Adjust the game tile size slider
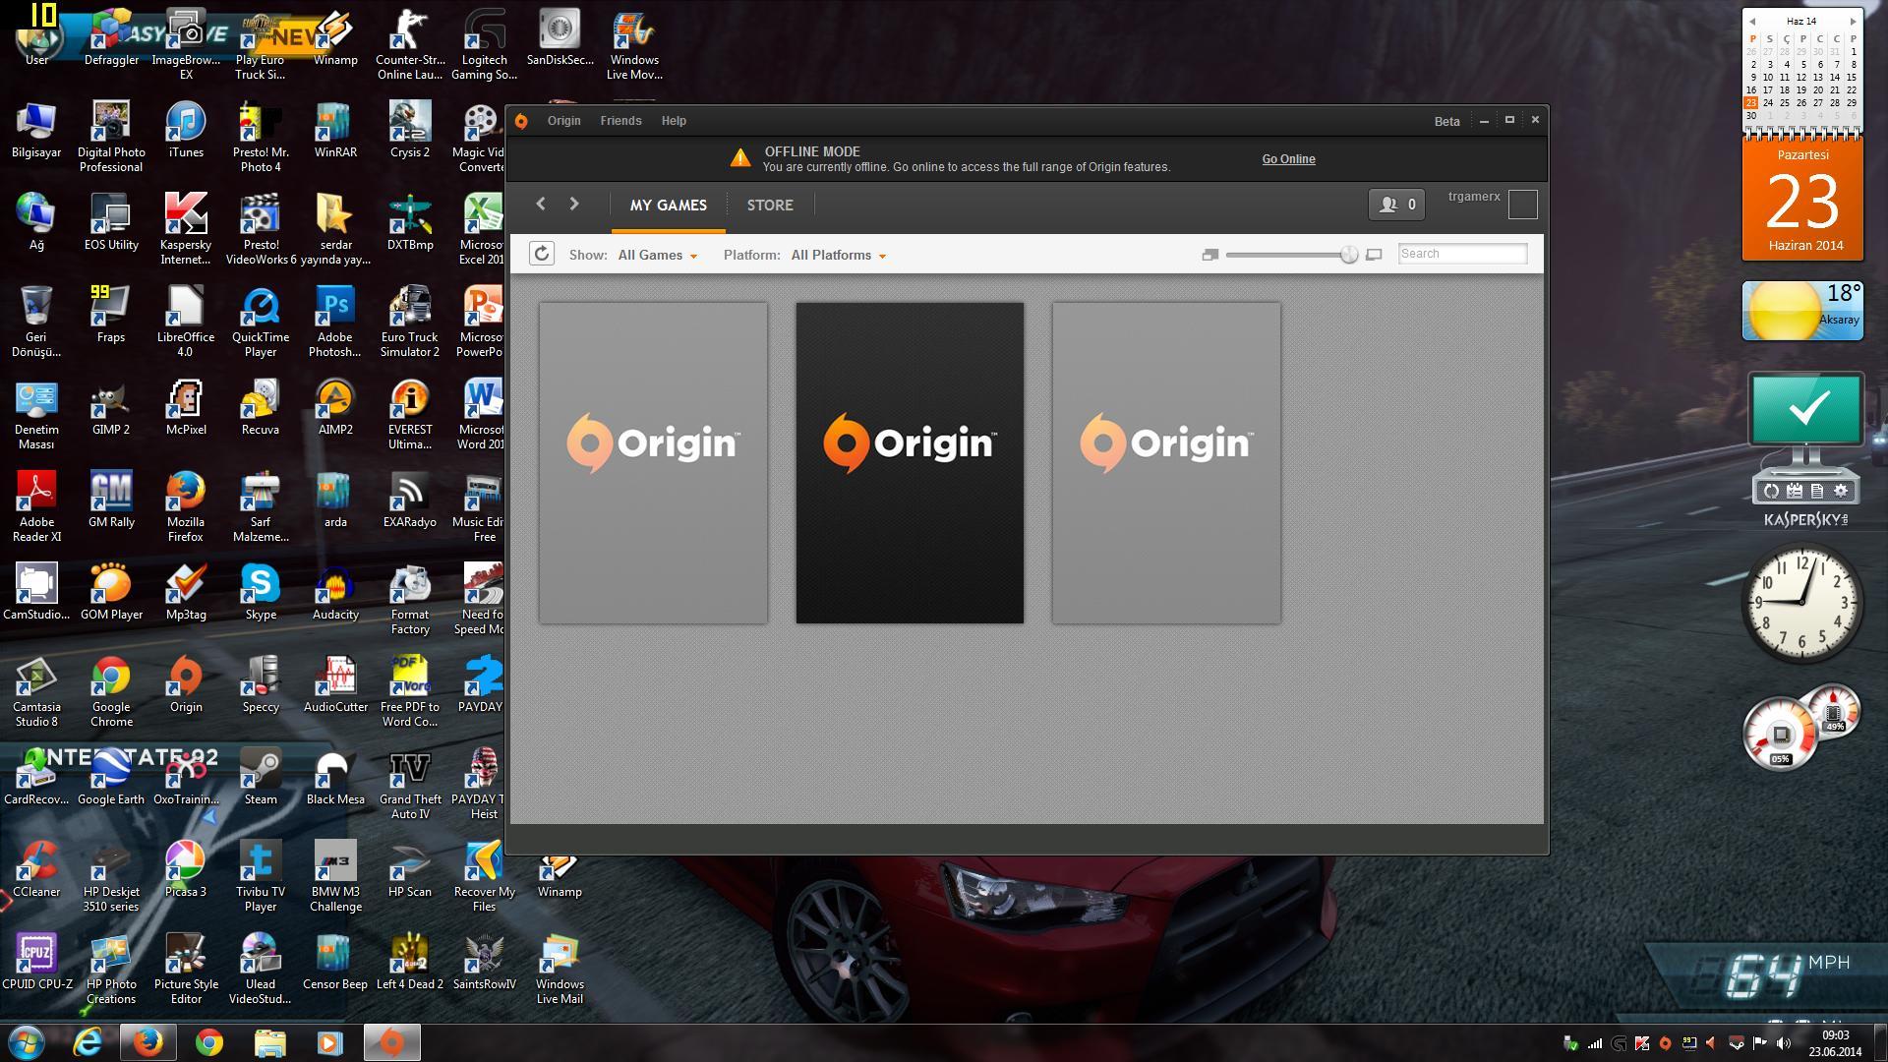1888x1062 pixels. pyautogui.click(x=1349, y=255)
